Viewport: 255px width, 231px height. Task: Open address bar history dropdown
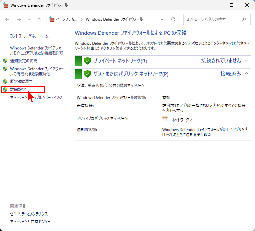tap(163, 19)
